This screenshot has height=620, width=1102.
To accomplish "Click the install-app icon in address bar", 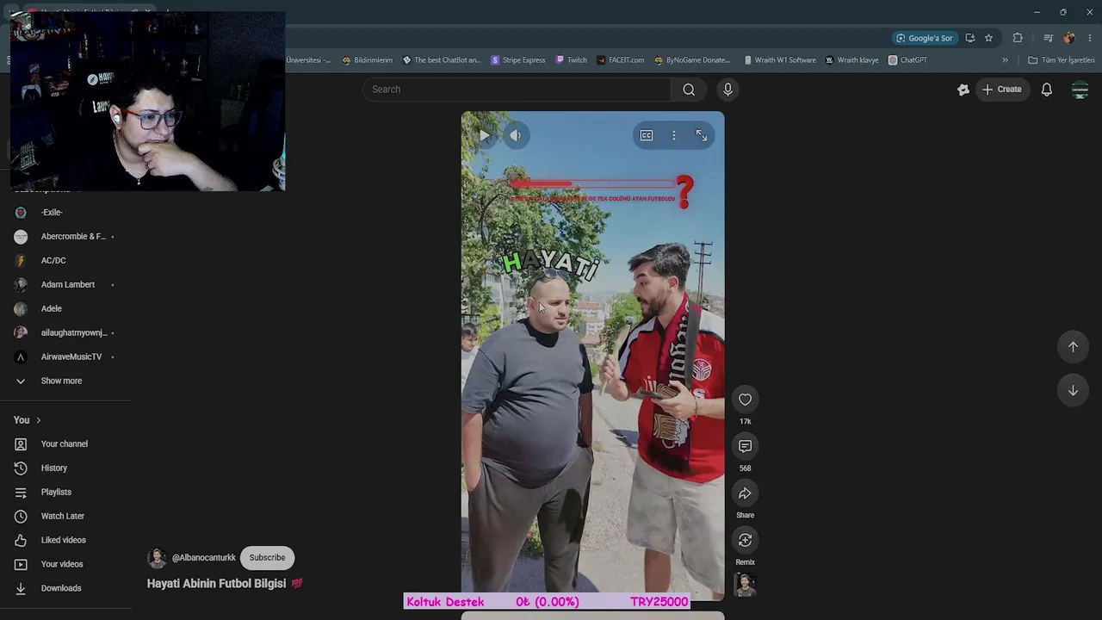I will [x=970, y=38].
